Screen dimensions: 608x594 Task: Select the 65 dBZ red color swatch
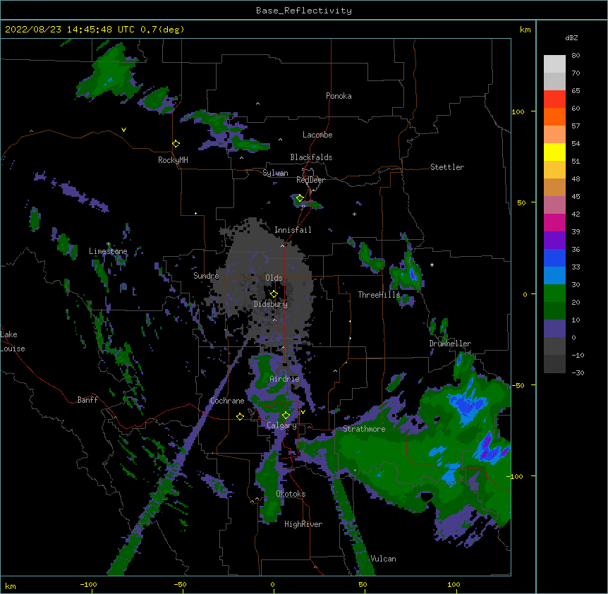[554, 99]
